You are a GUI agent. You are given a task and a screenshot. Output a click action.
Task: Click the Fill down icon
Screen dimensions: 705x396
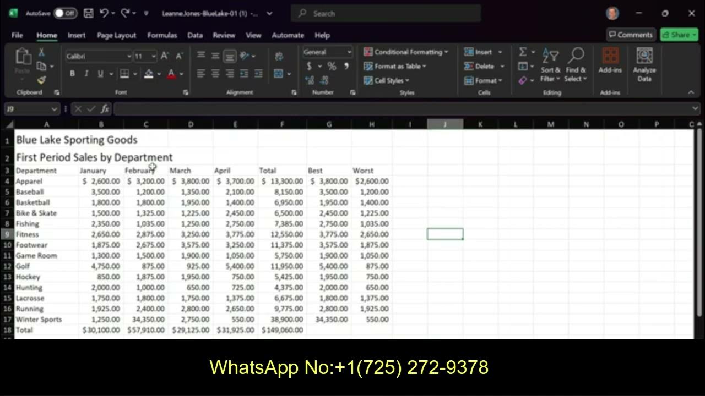(x=523, y=66)
